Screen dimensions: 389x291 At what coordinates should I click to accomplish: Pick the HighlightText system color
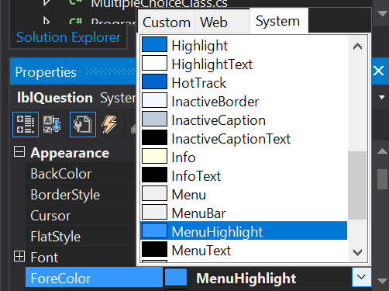[244, 64]
